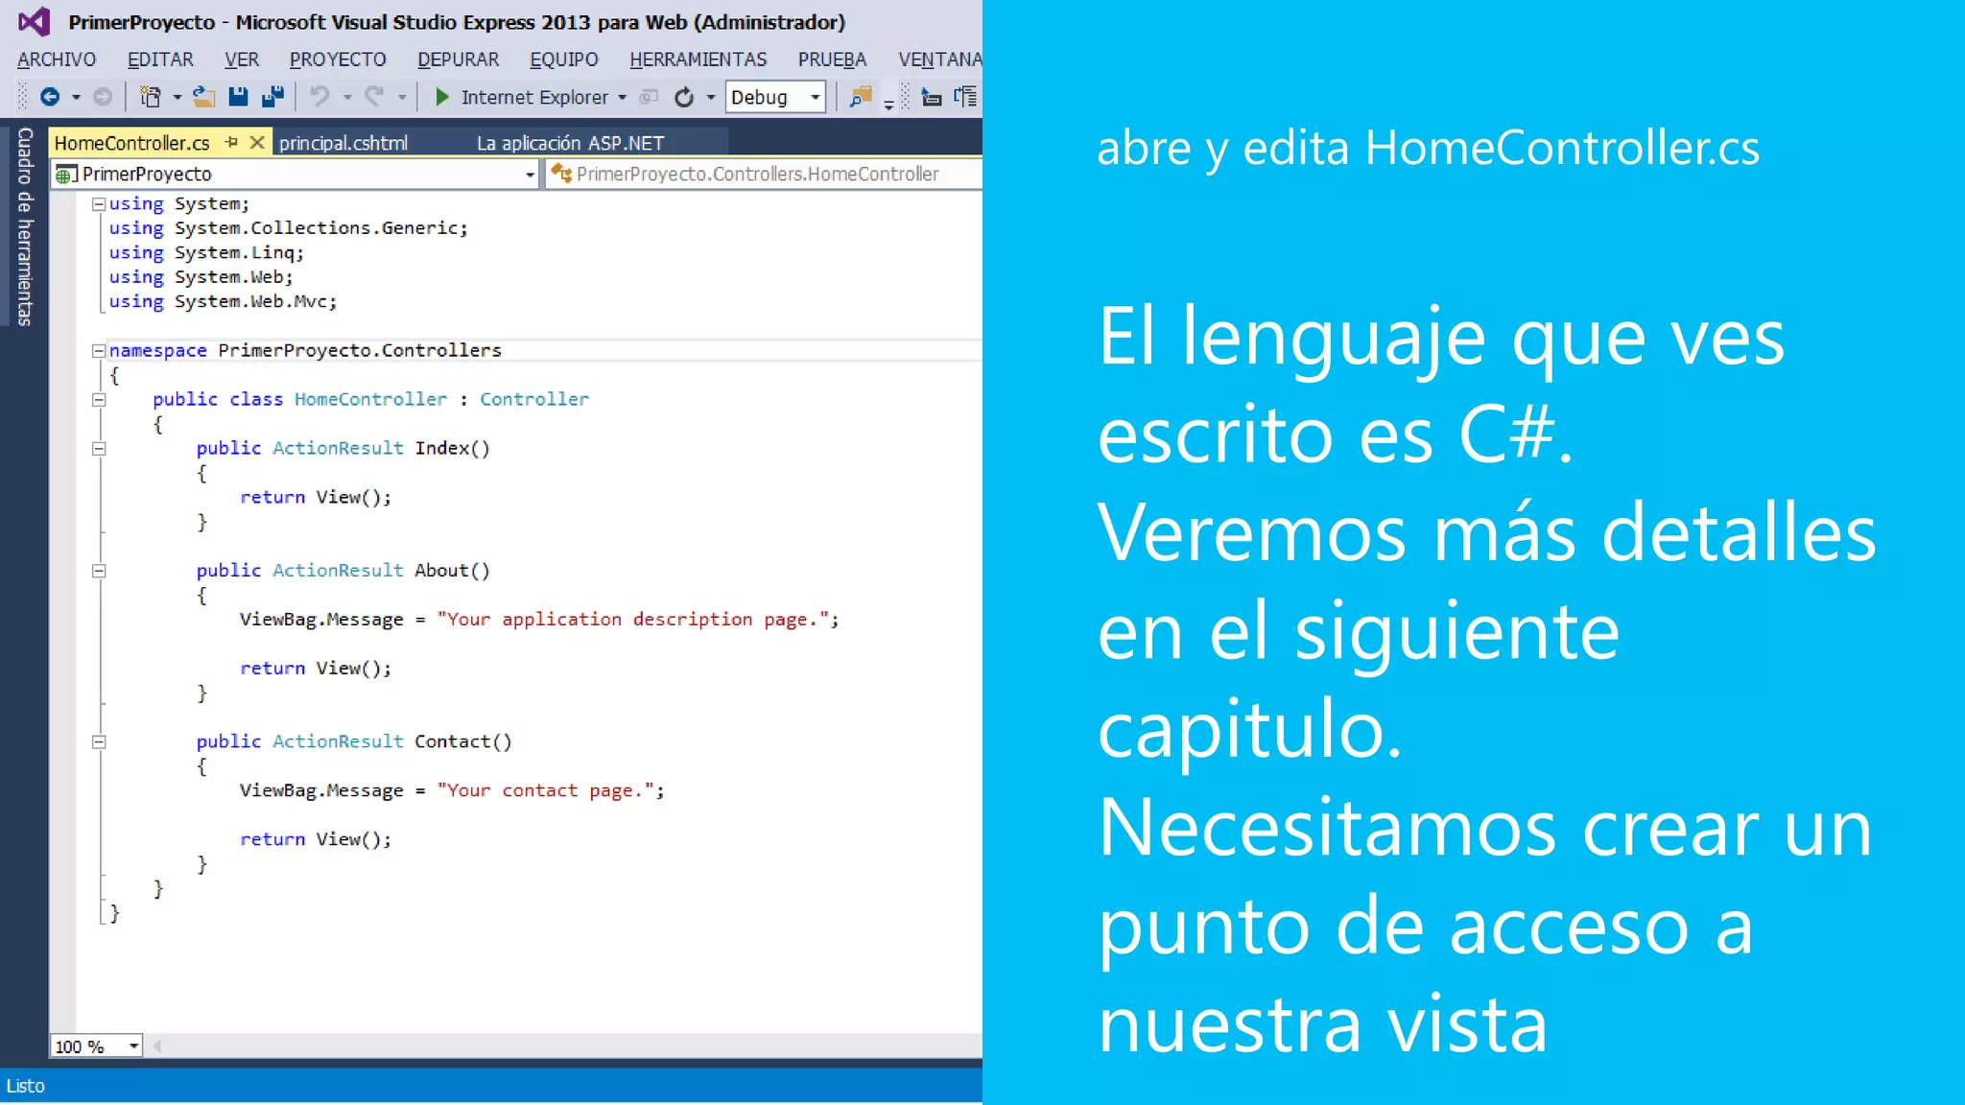Click the Internet Explorer run button label

[534, 97]
